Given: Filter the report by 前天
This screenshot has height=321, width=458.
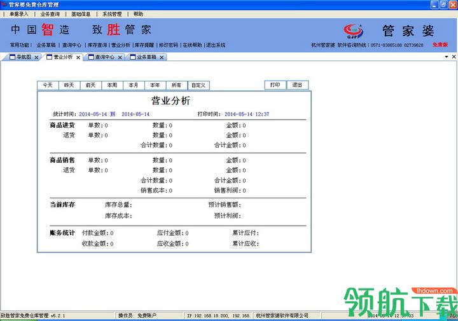Looking at the screenshot, I should (90, 85).
